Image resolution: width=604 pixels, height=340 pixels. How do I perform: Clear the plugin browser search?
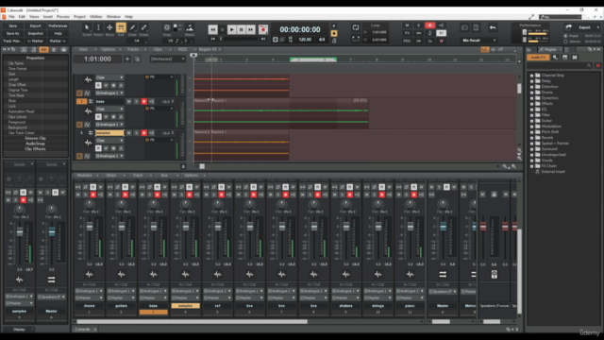point(597,66)
